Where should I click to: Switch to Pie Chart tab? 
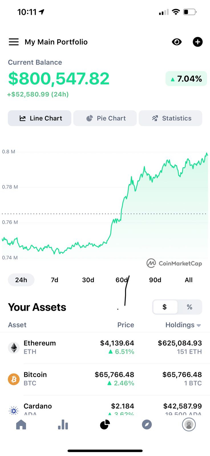pyautogui.click(x=105, y=118)
